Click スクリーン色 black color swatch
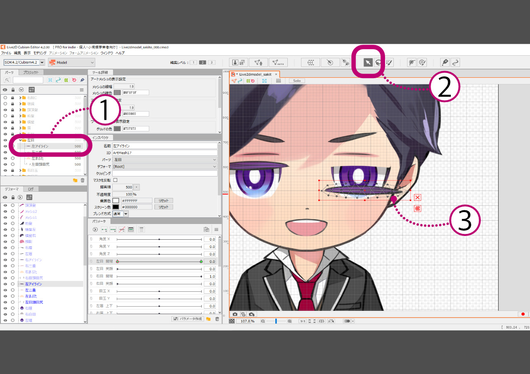The image size is (530, 374). coord(116,207)
